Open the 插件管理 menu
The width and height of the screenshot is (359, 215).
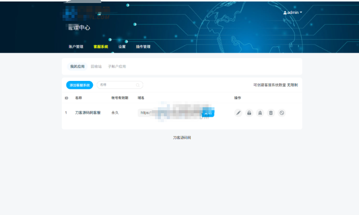[143, 47]
